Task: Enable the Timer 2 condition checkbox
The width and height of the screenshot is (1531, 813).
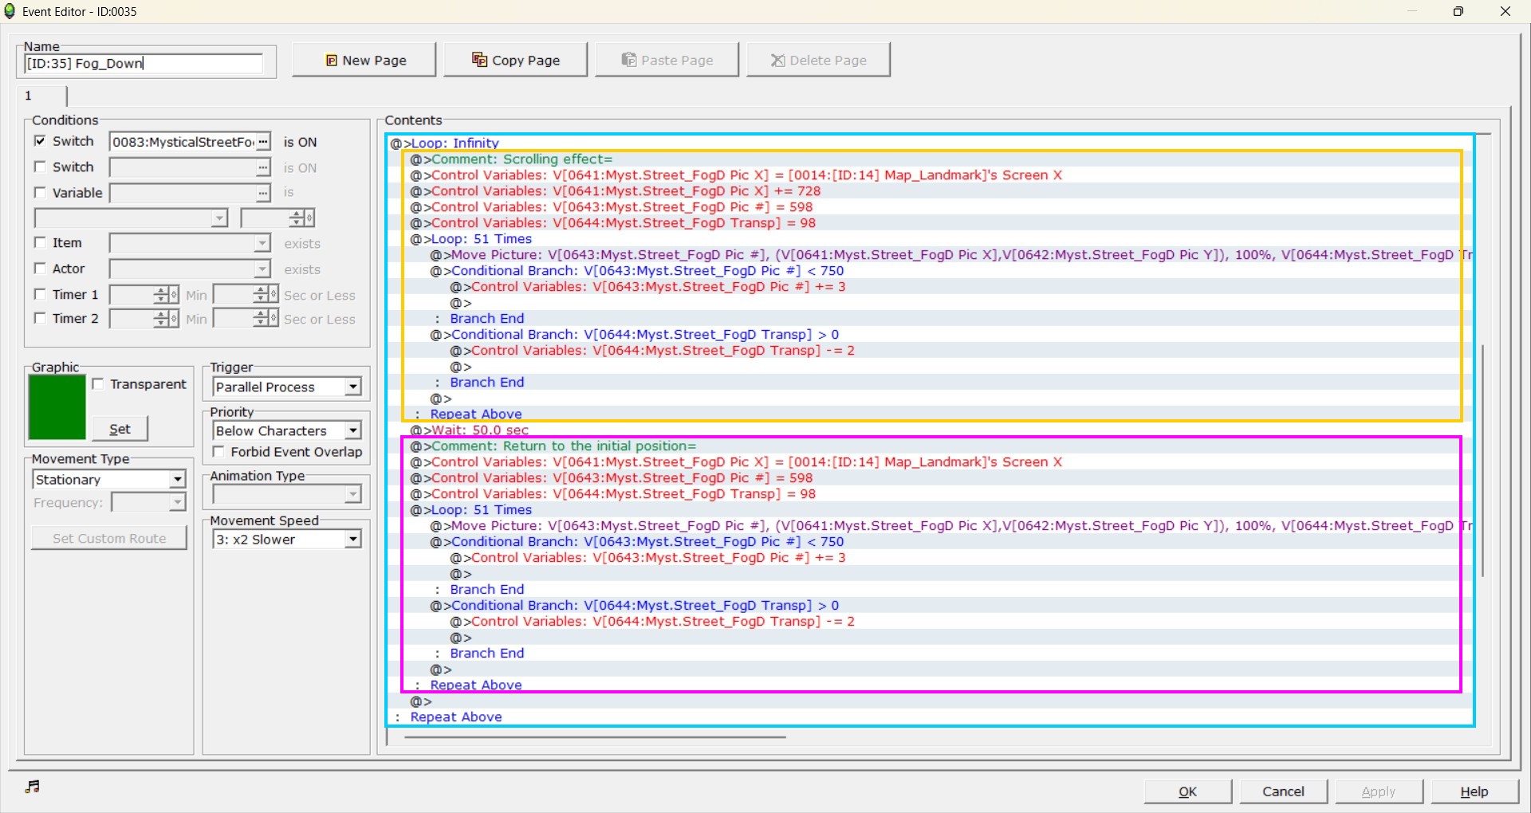Action: [40, 318]
